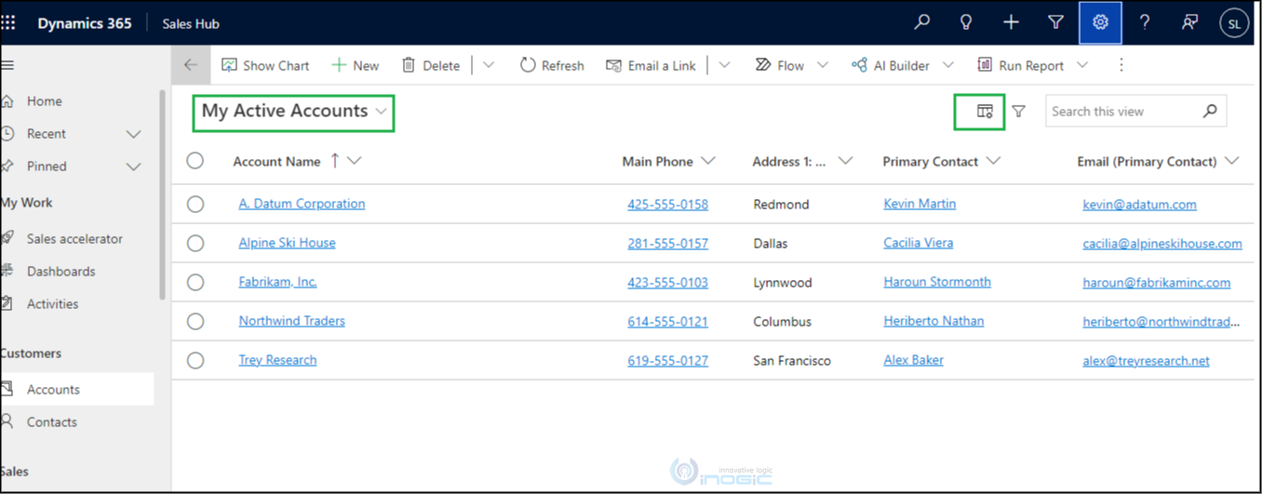Expand the Delete command dropdown chevron
Screen dimensions: 1262x494
[489, 65]
